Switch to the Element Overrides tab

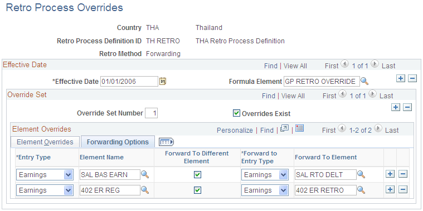(45, 142)
